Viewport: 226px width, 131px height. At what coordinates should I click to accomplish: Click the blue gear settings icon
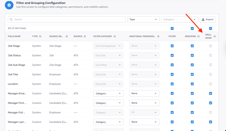[x=9, y=5]
